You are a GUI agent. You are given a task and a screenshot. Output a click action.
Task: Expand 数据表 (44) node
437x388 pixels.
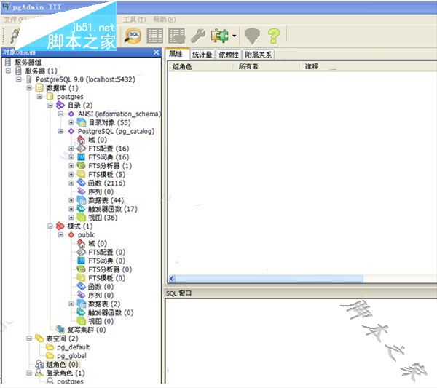click(71, 200)
